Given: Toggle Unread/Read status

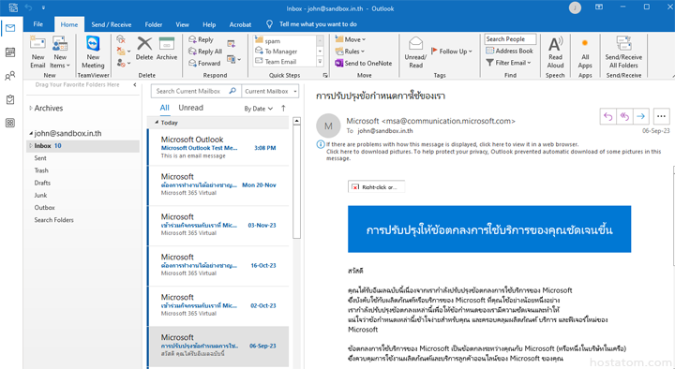Looking at the screenshot, I should pos(415,52).
